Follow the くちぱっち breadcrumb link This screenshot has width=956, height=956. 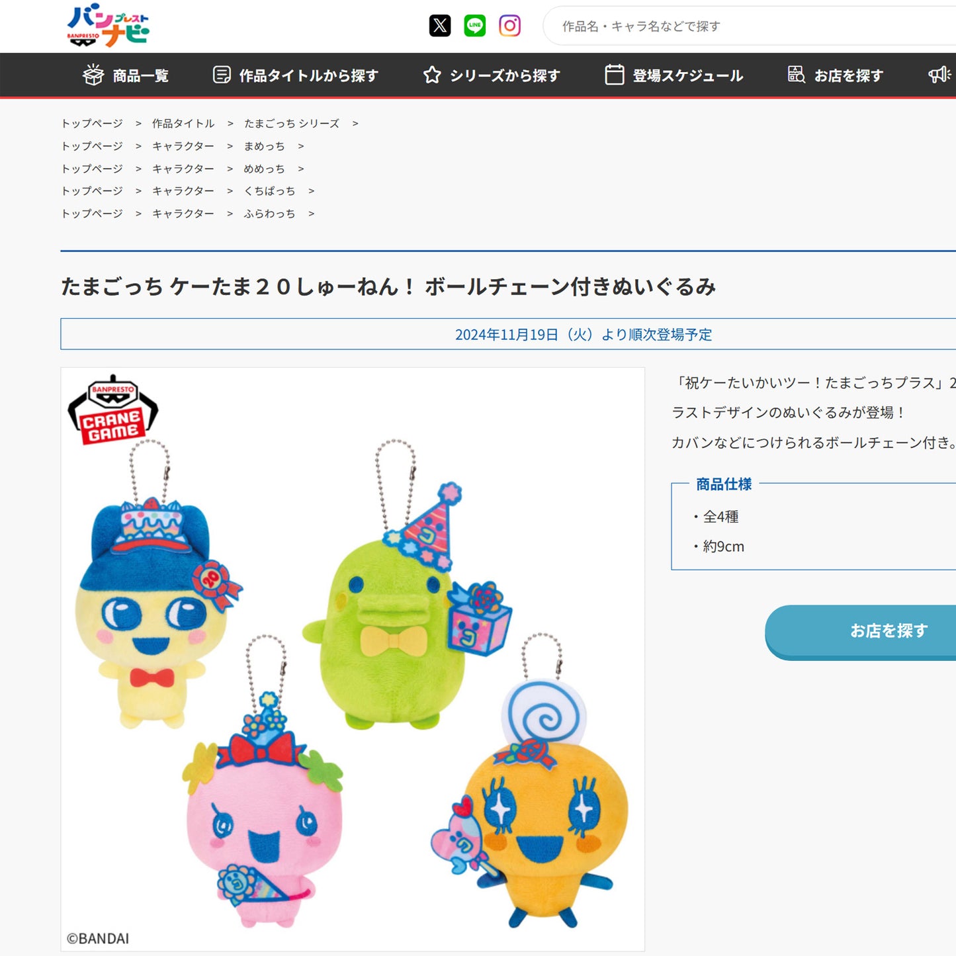pyautogui.click(x=269, y=191)
